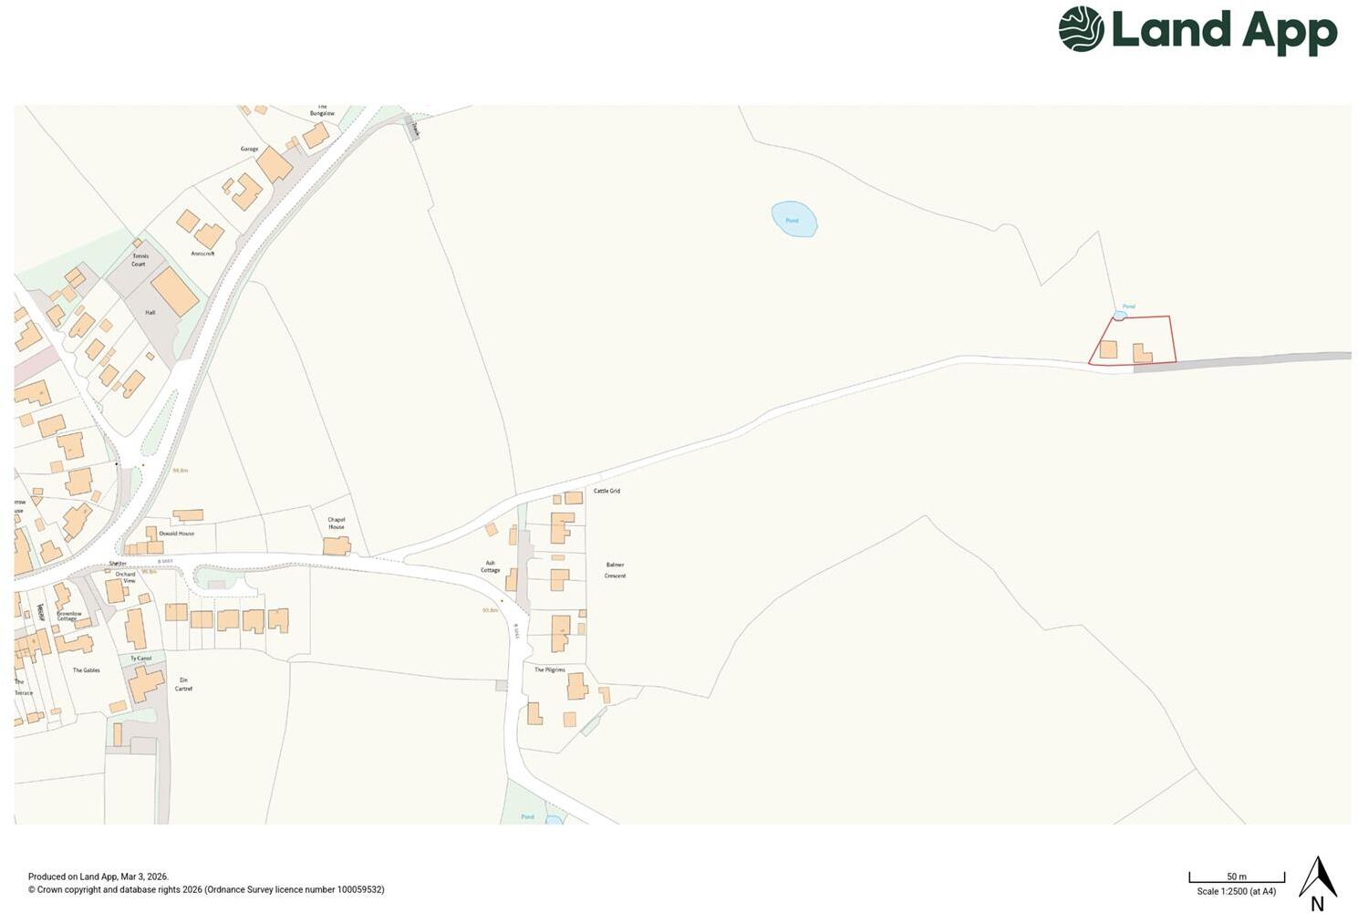Screen dimensions: 1358x913
Task: Click the Ty Capel building footprint
Action: [x=144, y=684]
